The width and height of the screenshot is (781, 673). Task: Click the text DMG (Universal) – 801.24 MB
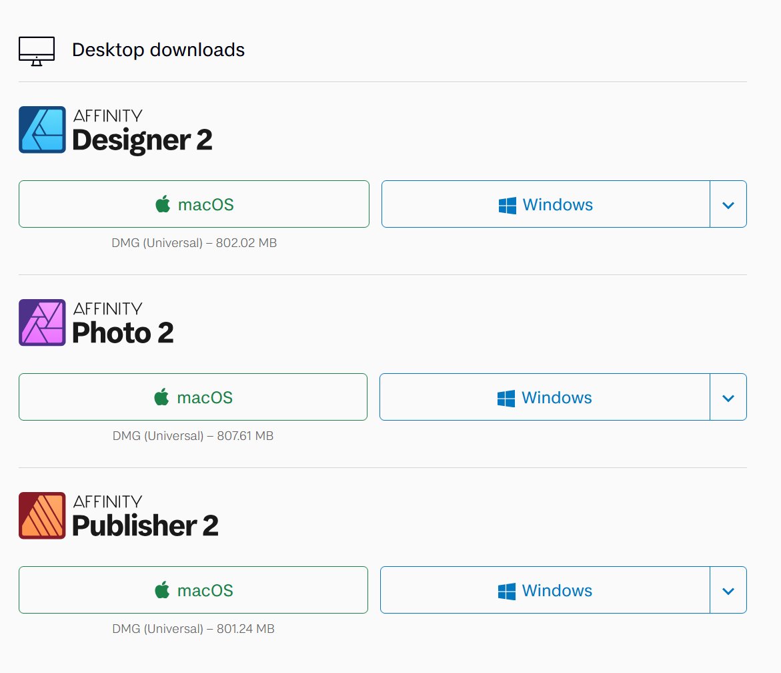193,629
